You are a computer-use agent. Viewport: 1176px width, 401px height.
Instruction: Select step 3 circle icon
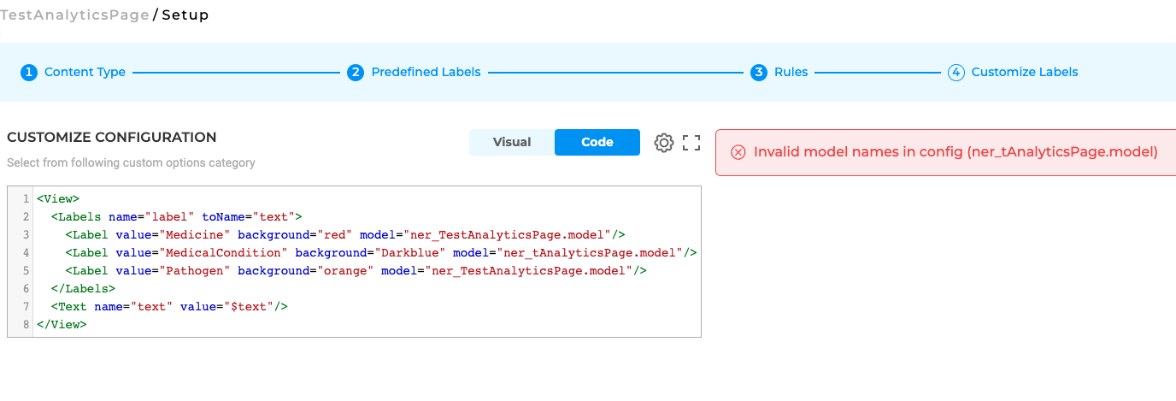pyautogui.click(x=759, y=73)
